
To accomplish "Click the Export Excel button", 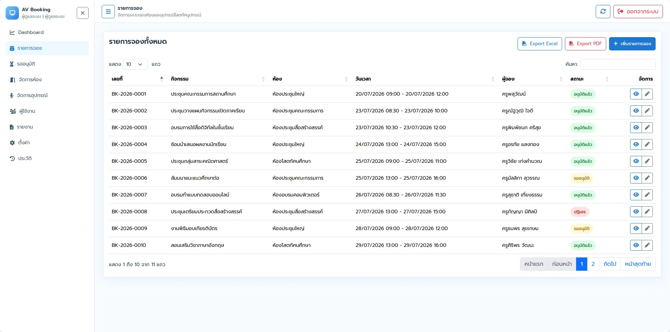I will pyautogui.click(x=540, y=44).
